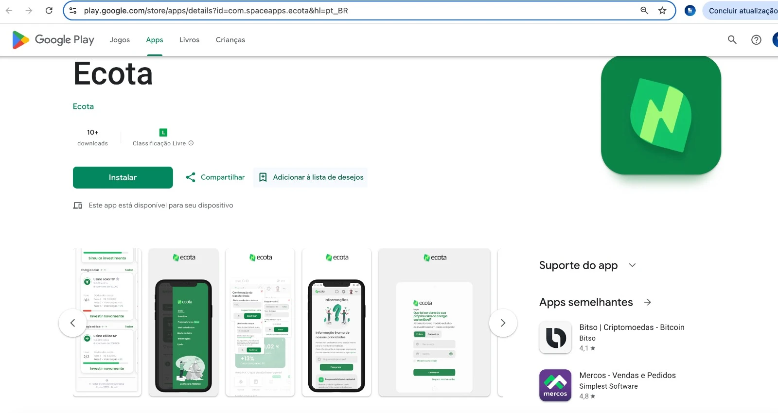Click the Ecota app icon
The height and width of the screenshot is (413, 778).
(x=661, y=115)
